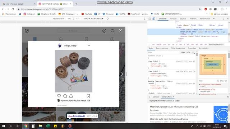Rotate device orientation icon
Screen dimensions: 230x129
click(108, 19)
